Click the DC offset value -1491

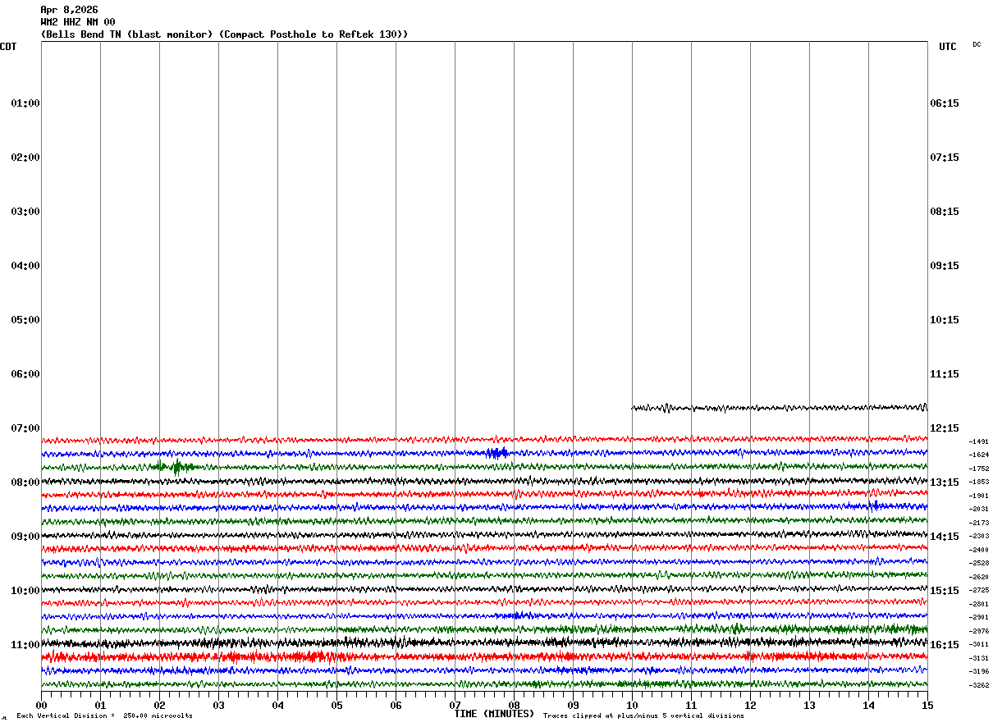pyautogui.click(x=979, y=441)
